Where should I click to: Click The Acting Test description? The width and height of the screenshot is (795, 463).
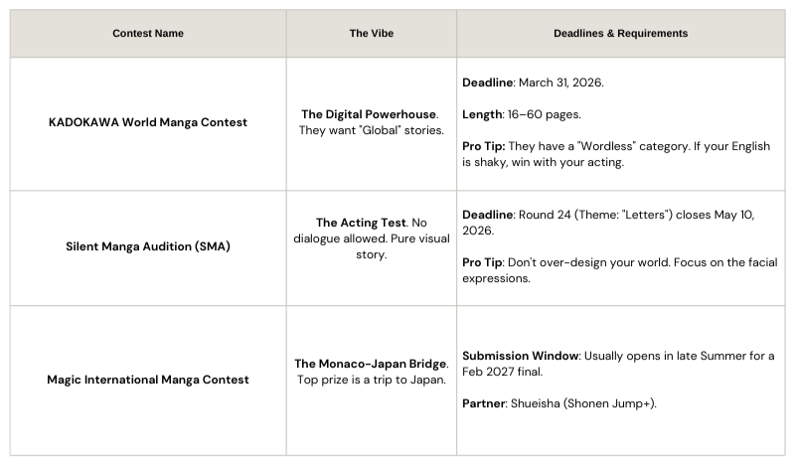click(x=371, y=238)
